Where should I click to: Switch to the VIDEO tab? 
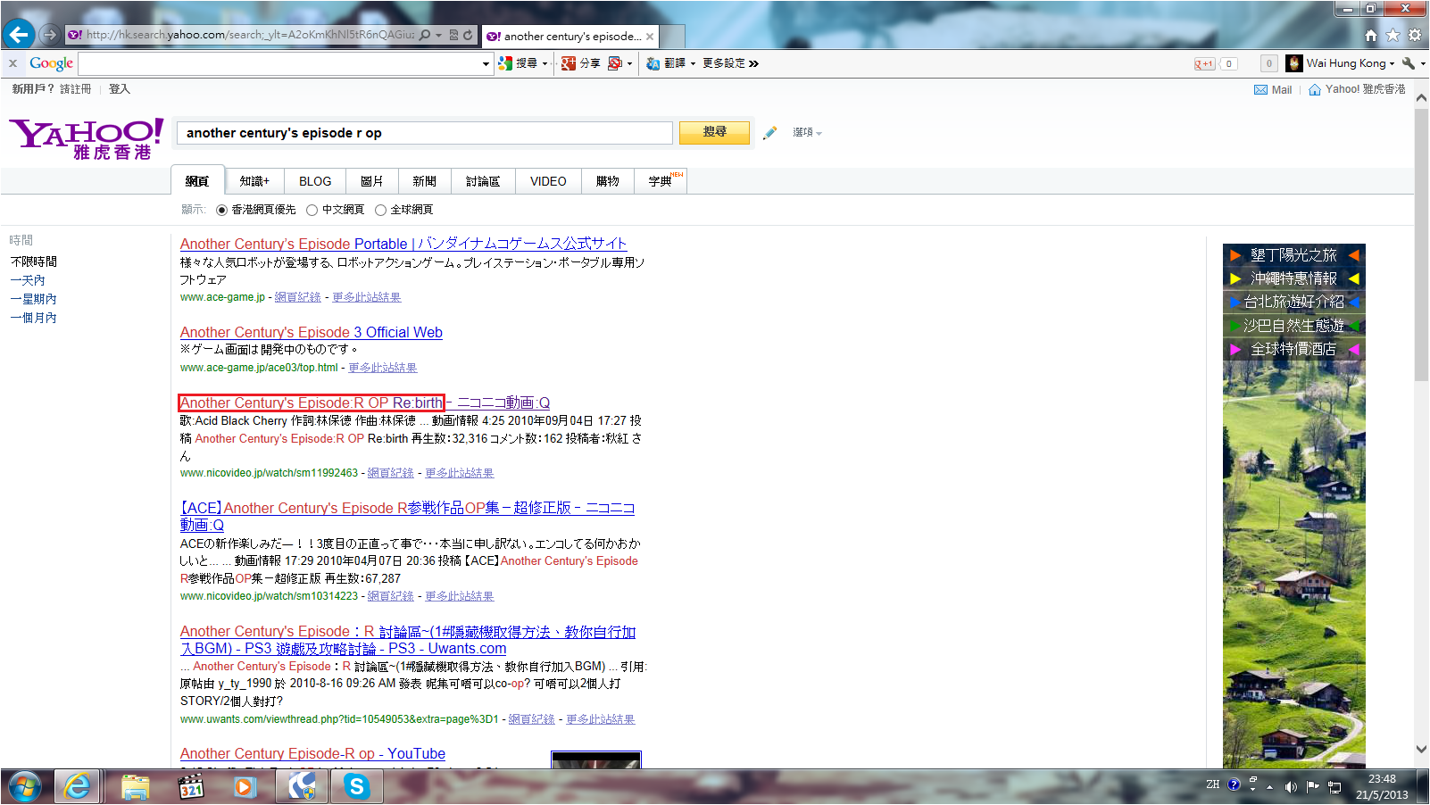tap(548, 181)
